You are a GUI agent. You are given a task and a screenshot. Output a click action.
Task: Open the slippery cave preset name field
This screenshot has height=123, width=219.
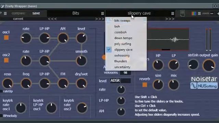click(x=139, y=13)
